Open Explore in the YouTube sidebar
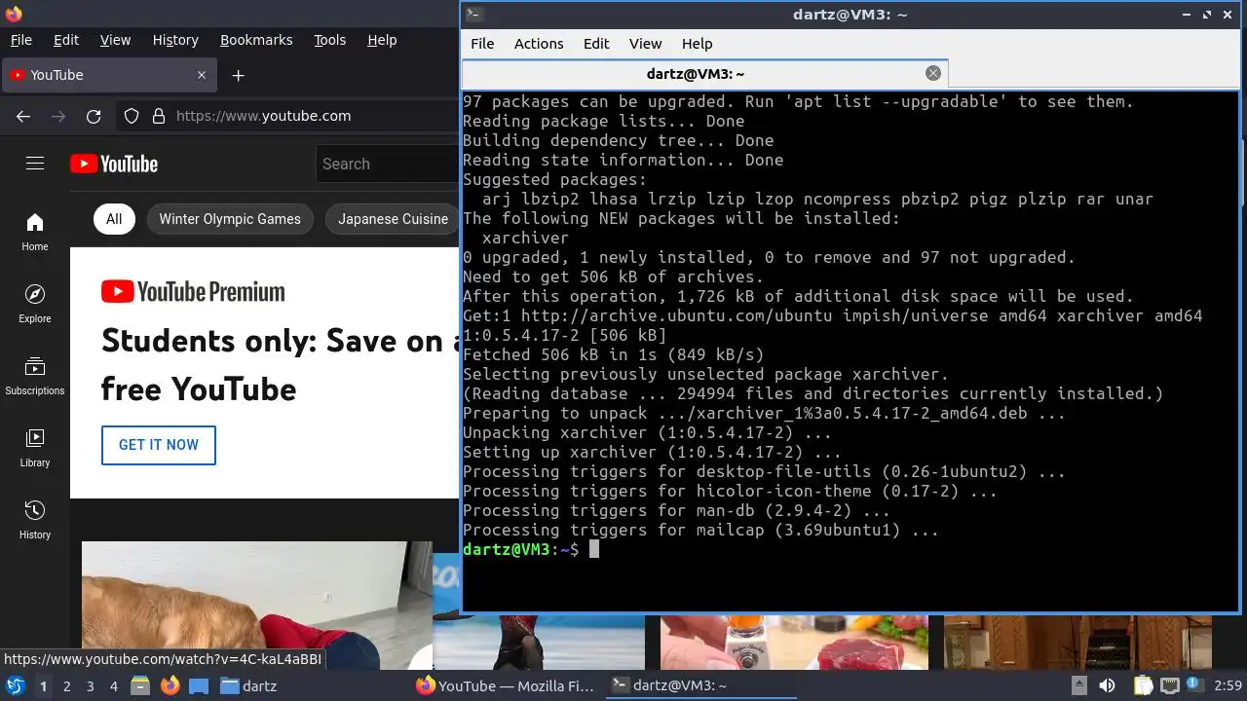 35,305
